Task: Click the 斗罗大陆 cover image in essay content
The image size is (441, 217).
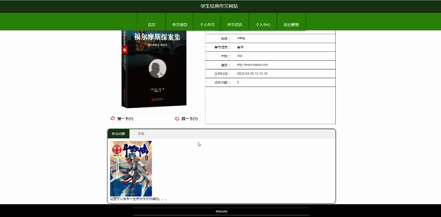Action: pyautogui.click(x=131, y=168)
